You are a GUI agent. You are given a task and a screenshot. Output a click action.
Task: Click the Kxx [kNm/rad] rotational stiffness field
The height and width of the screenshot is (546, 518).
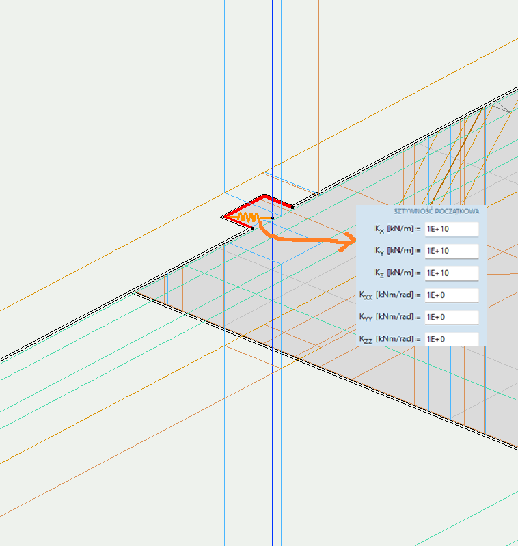tap(452, 295)
